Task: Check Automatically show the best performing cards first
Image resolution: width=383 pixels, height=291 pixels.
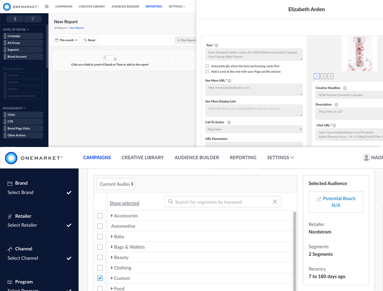Action: coord(207,66)
